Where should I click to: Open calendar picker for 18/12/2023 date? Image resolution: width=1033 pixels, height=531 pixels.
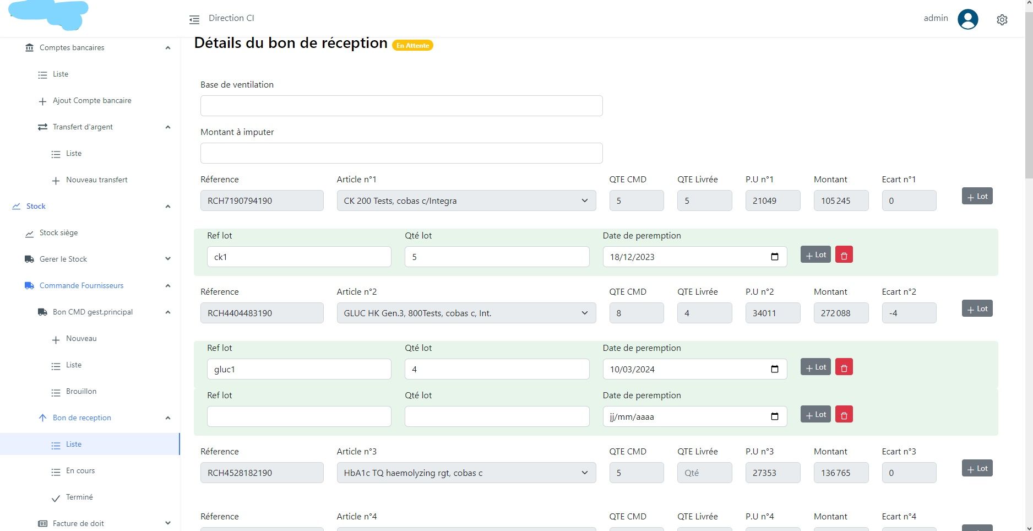point(774,257)
